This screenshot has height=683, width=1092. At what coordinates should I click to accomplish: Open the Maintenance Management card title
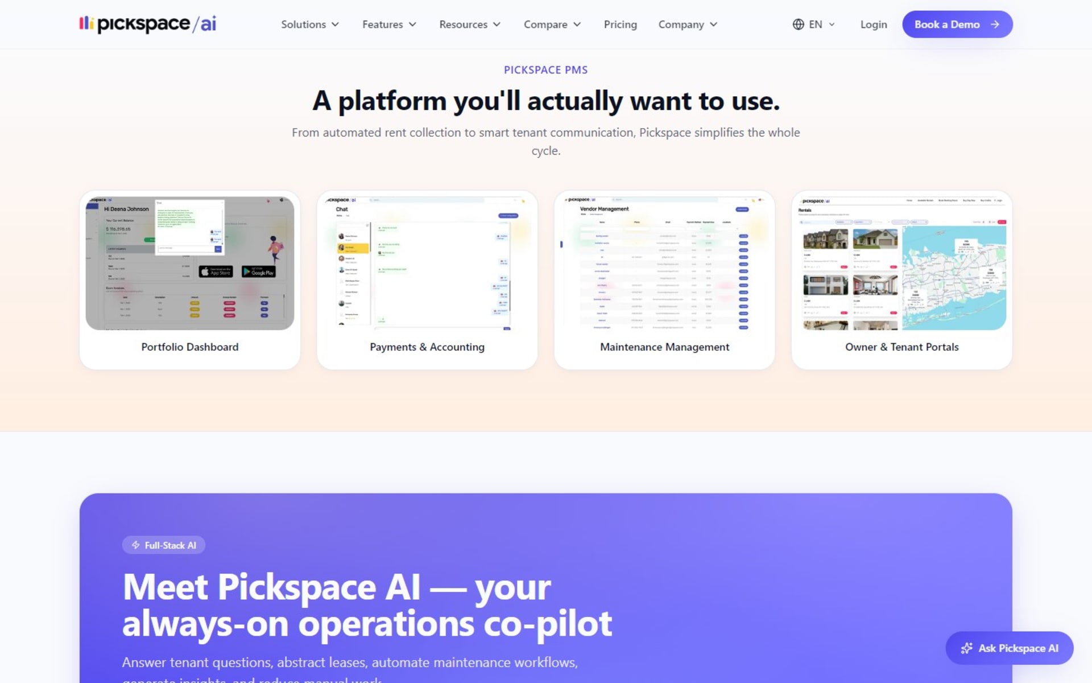[x=664, y=347]
